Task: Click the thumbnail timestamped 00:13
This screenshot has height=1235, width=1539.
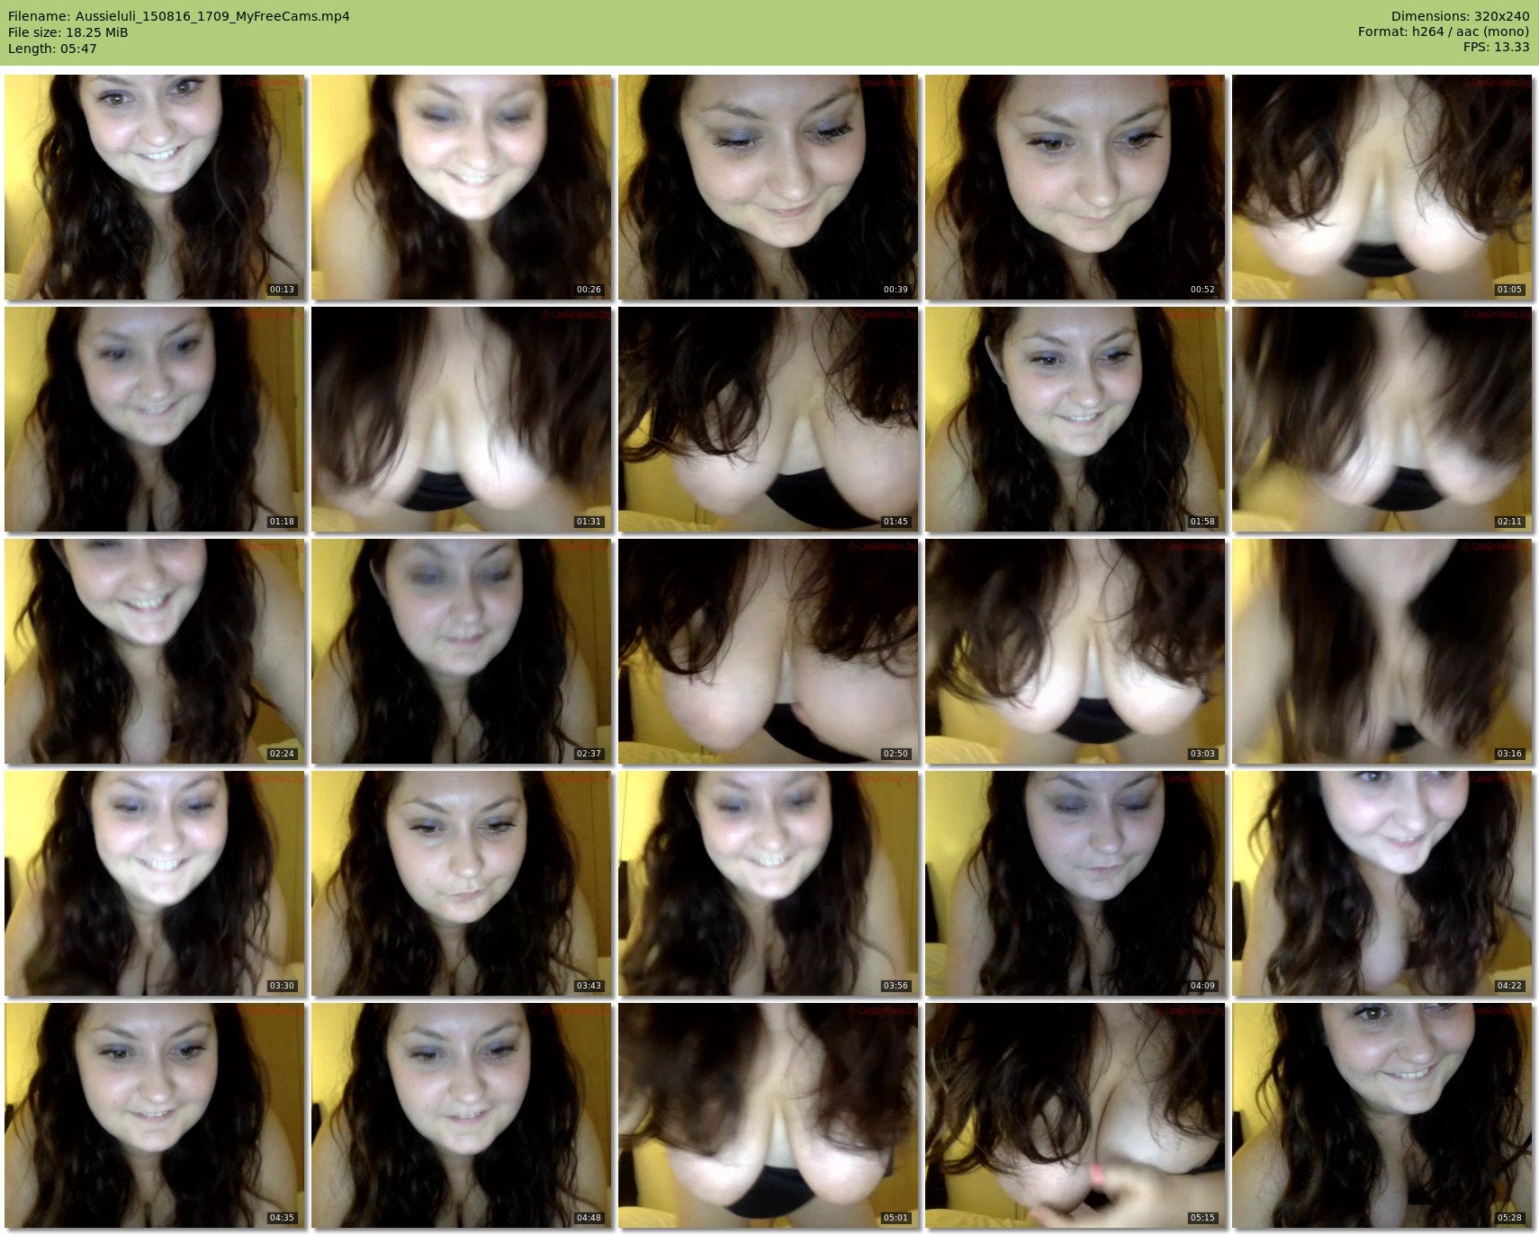Action: (x=155, y=187)
